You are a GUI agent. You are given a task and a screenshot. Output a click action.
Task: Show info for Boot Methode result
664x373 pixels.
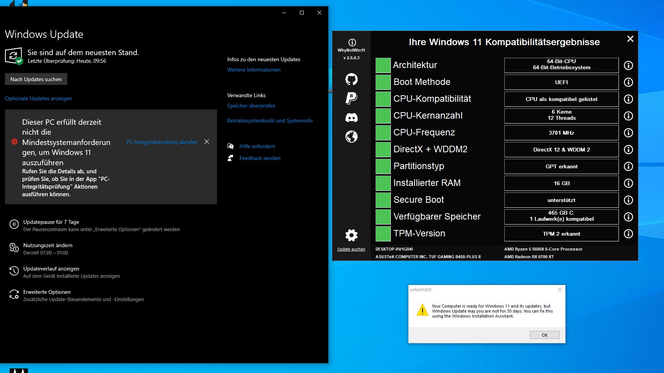pos(628,82)
